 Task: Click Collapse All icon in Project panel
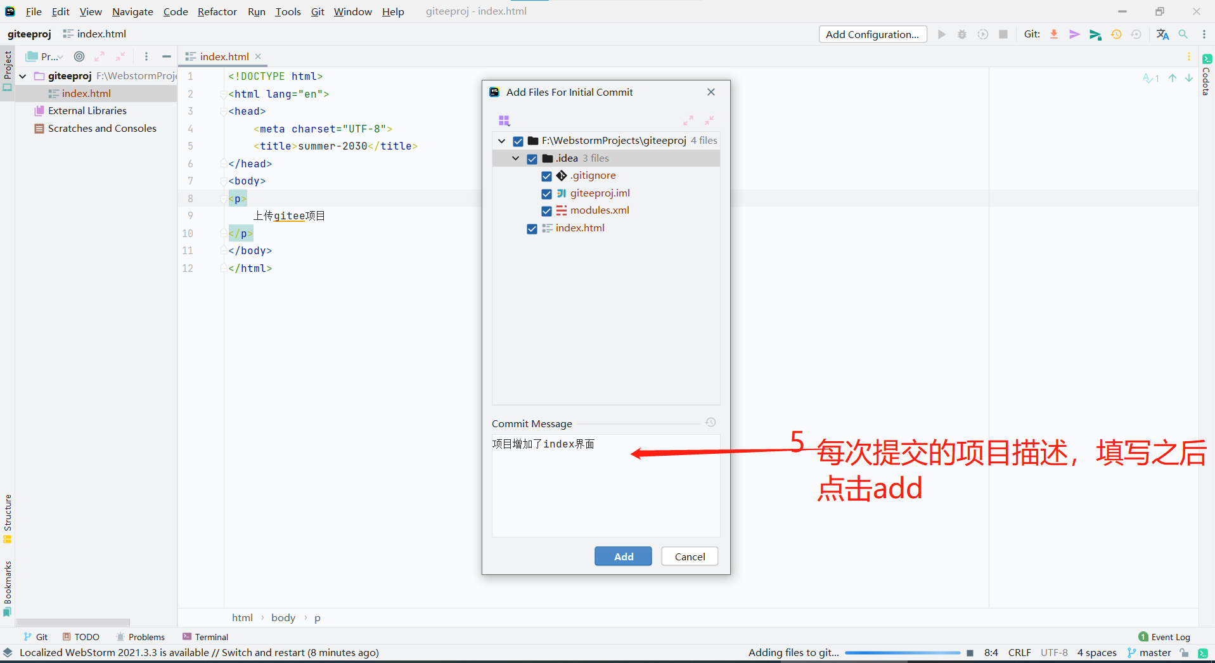coord(120,56)
